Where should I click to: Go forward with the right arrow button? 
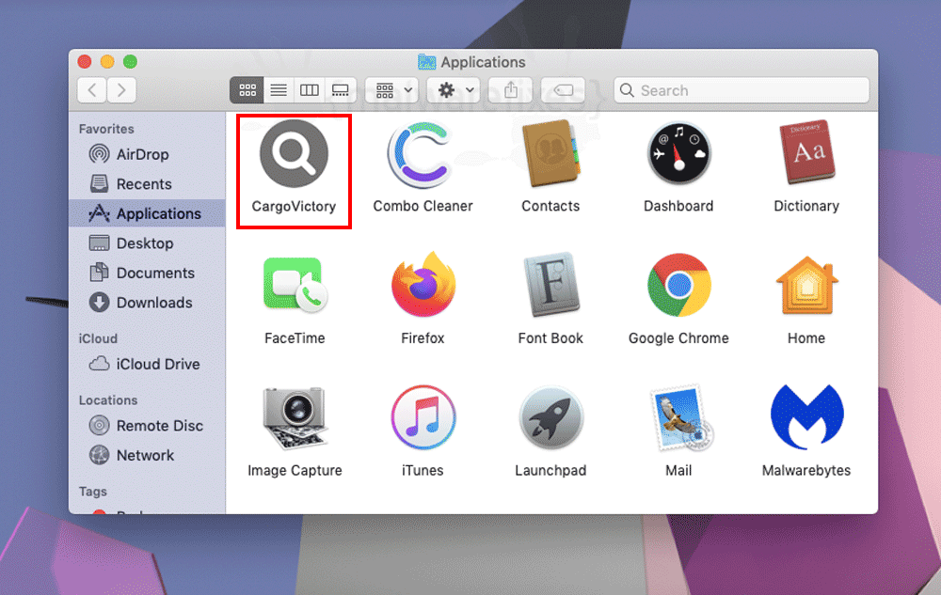click(121, 90)
